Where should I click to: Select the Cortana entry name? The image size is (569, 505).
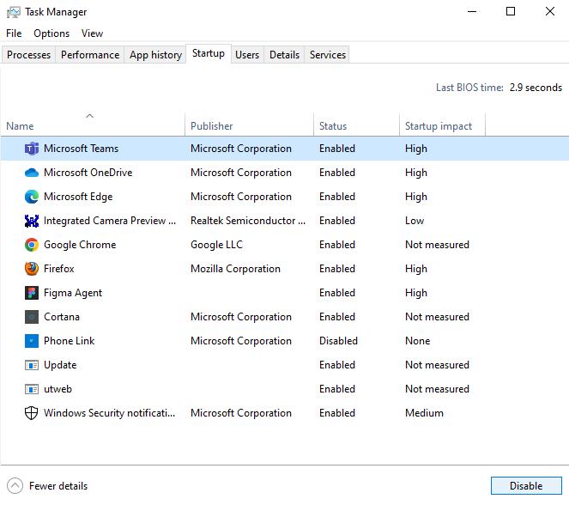tap(62, 317)
